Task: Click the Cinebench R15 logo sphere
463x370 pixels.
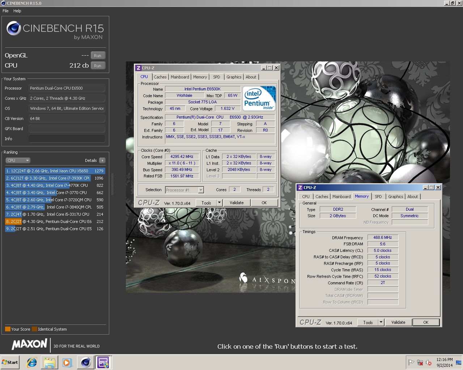Action: coord(14,28)
